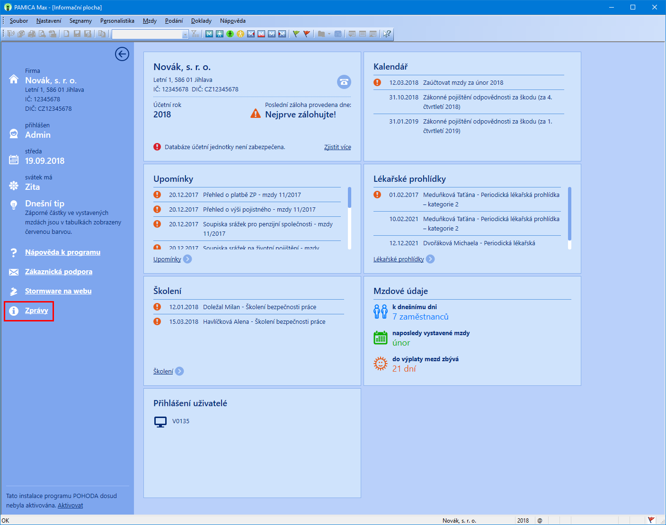Image resolution: width=666 pixels, height=525 pixels.
Task: Open the Personalistika menu
Action: tap(117, 21)
